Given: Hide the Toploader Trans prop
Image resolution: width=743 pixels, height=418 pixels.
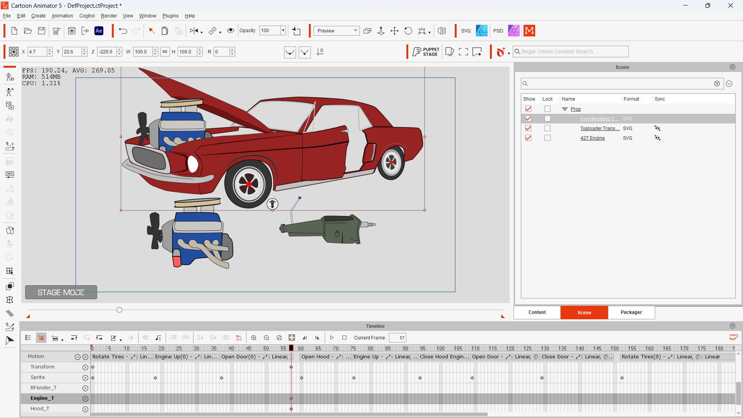Looking at the screenshot, I should 528,128.
